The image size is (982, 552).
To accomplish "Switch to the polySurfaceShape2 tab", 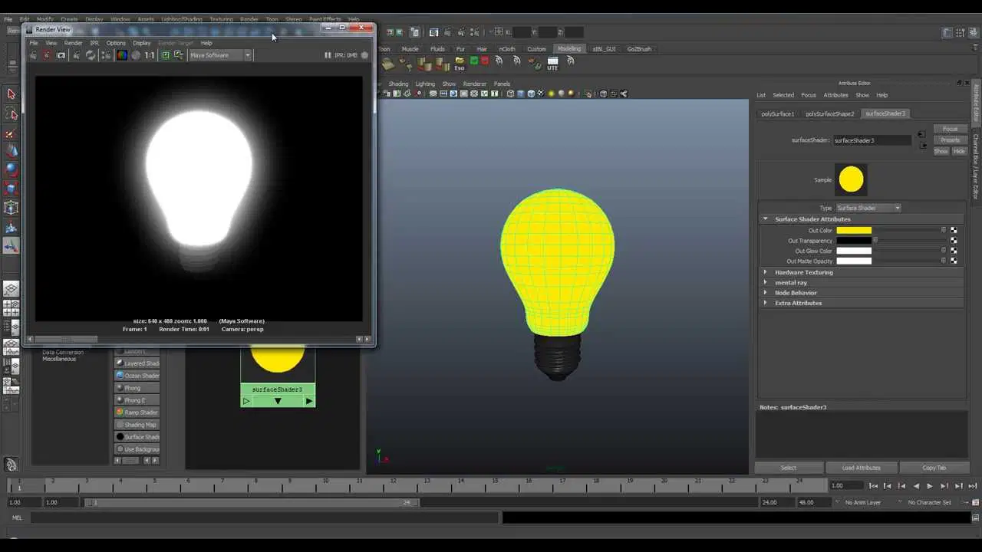I will tap(829, 113).
